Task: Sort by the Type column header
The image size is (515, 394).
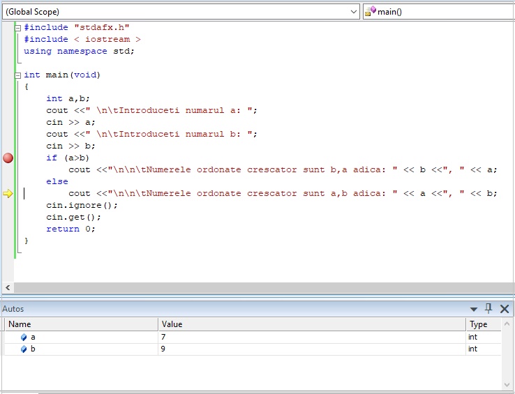Action: coord(484,324)
